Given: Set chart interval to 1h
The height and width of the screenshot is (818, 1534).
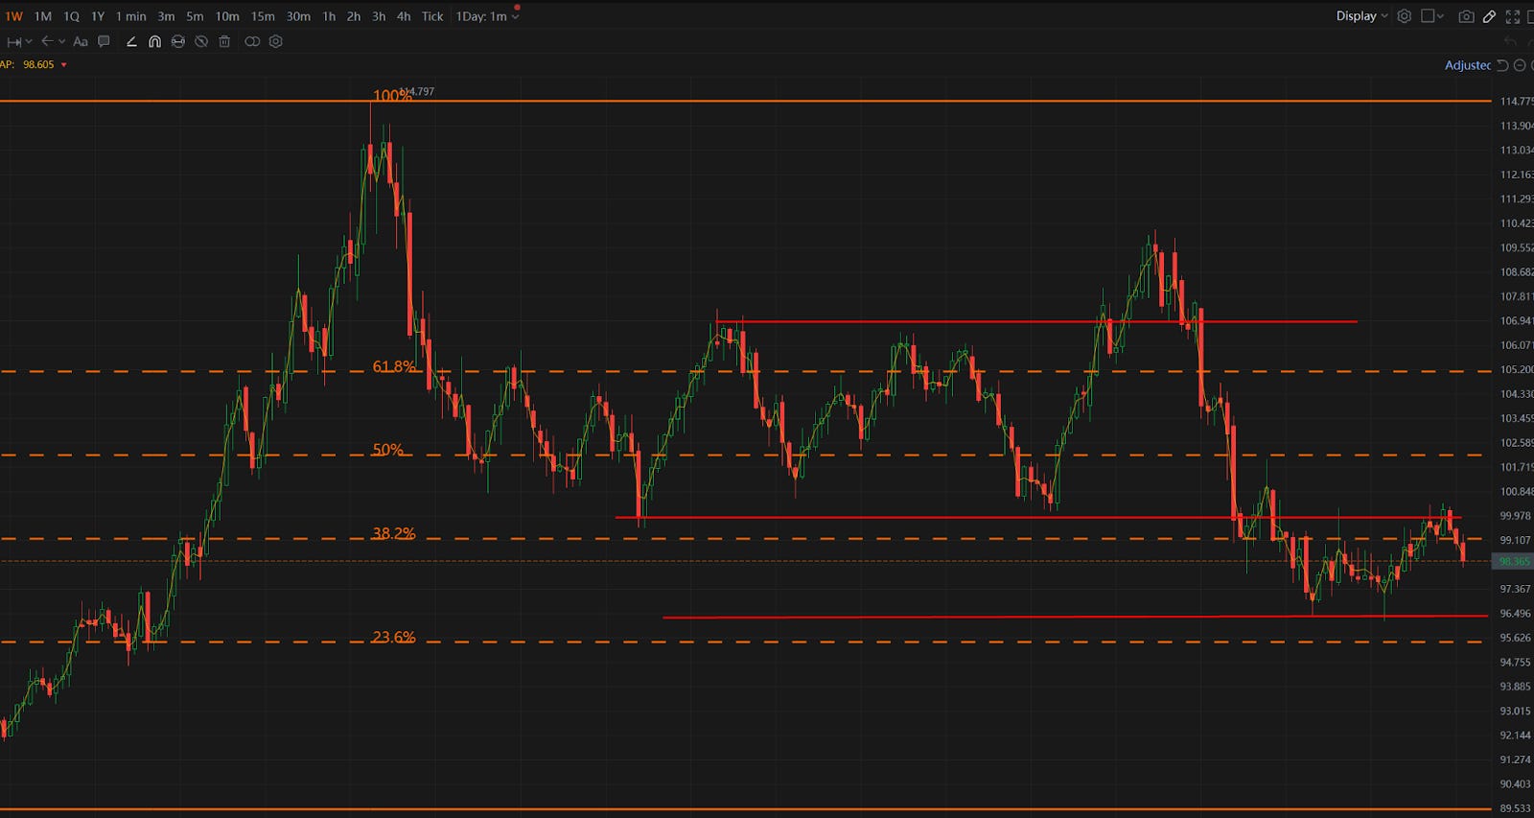Looking at the screenshot, I should (x=329, y=16).
